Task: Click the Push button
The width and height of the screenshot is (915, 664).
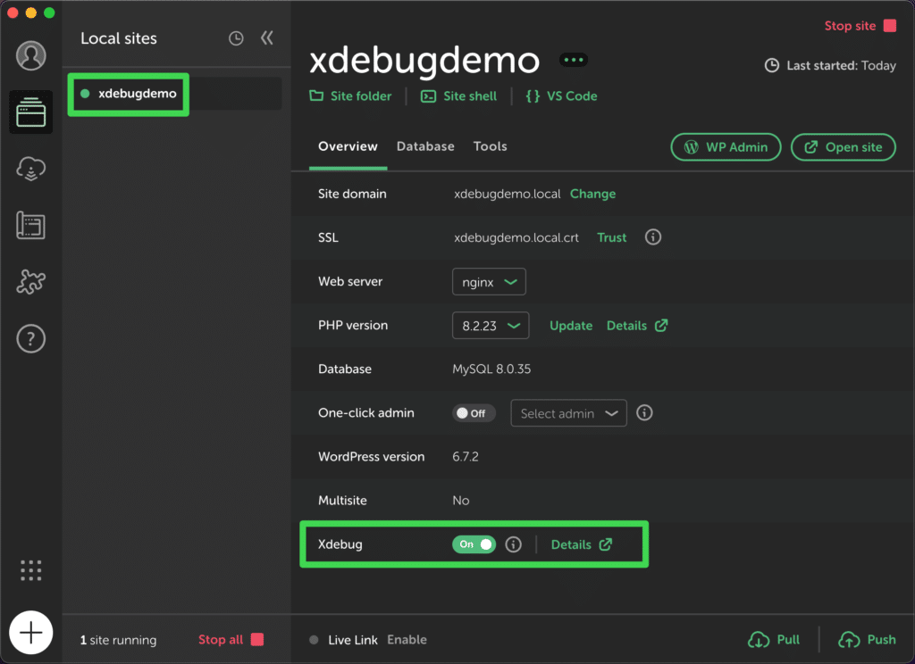Action: pyautogui.click(x=867, y=640)
